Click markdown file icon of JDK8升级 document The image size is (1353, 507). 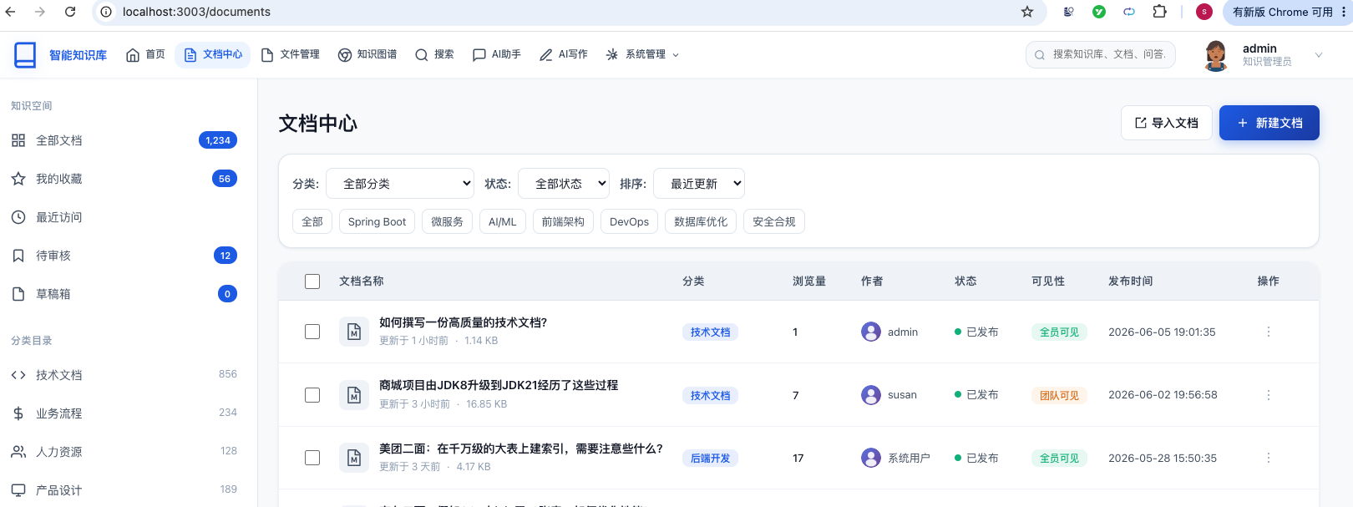point(354,395)
